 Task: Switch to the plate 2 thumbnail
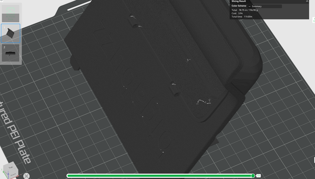(x=11, y=53)
